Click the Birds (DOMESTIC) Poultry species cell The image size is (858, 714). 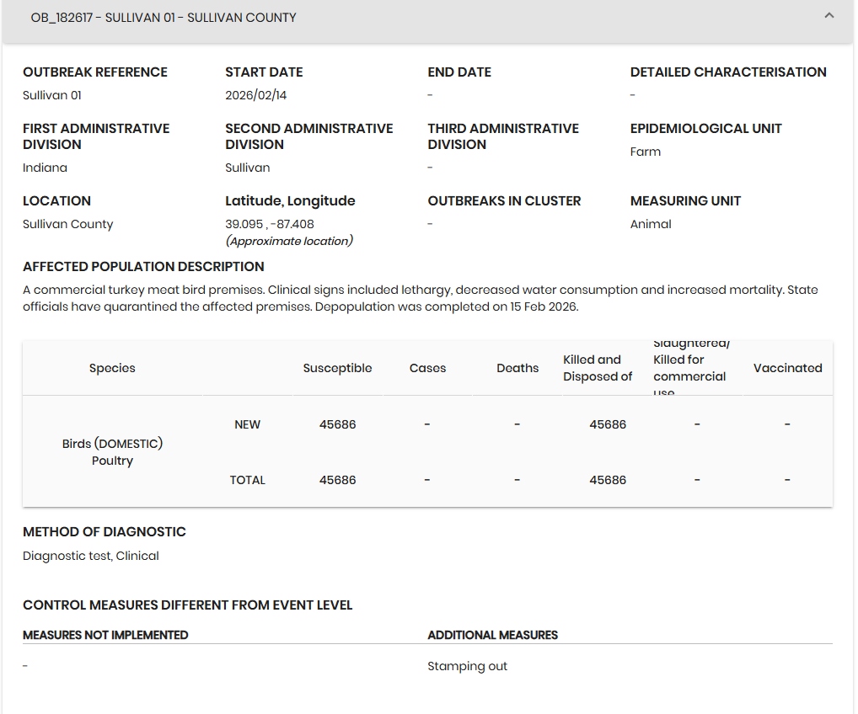[112, 452]
